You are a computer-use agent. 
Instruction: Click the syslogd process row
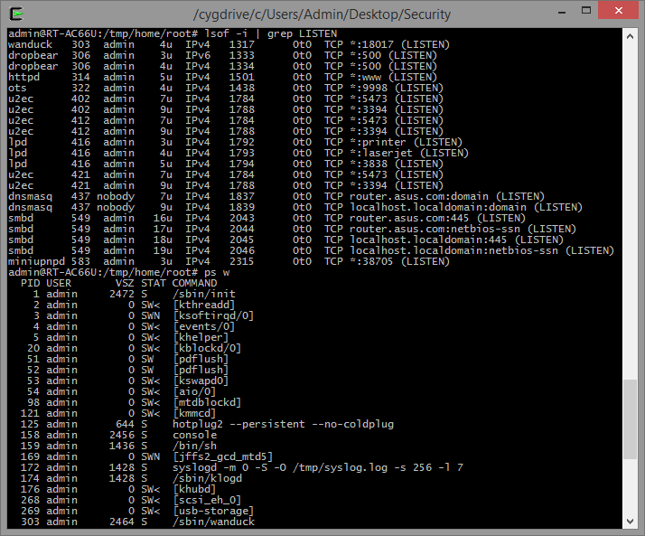[x=242, y=467]
